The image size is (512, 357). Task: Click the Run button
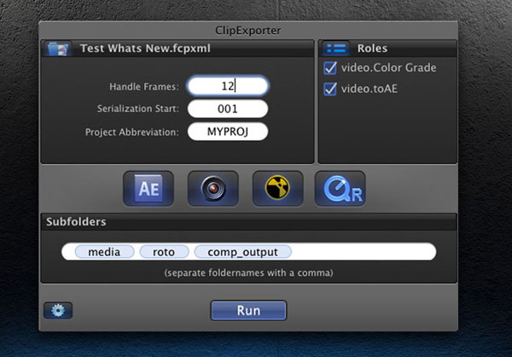[248, 310]
